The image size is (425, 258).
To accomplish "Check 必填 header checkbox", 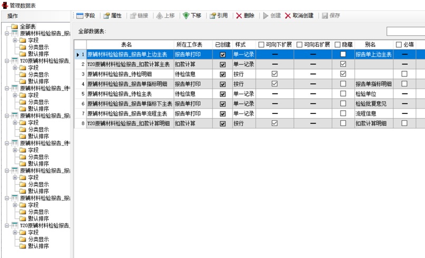I will coord(399,45).
